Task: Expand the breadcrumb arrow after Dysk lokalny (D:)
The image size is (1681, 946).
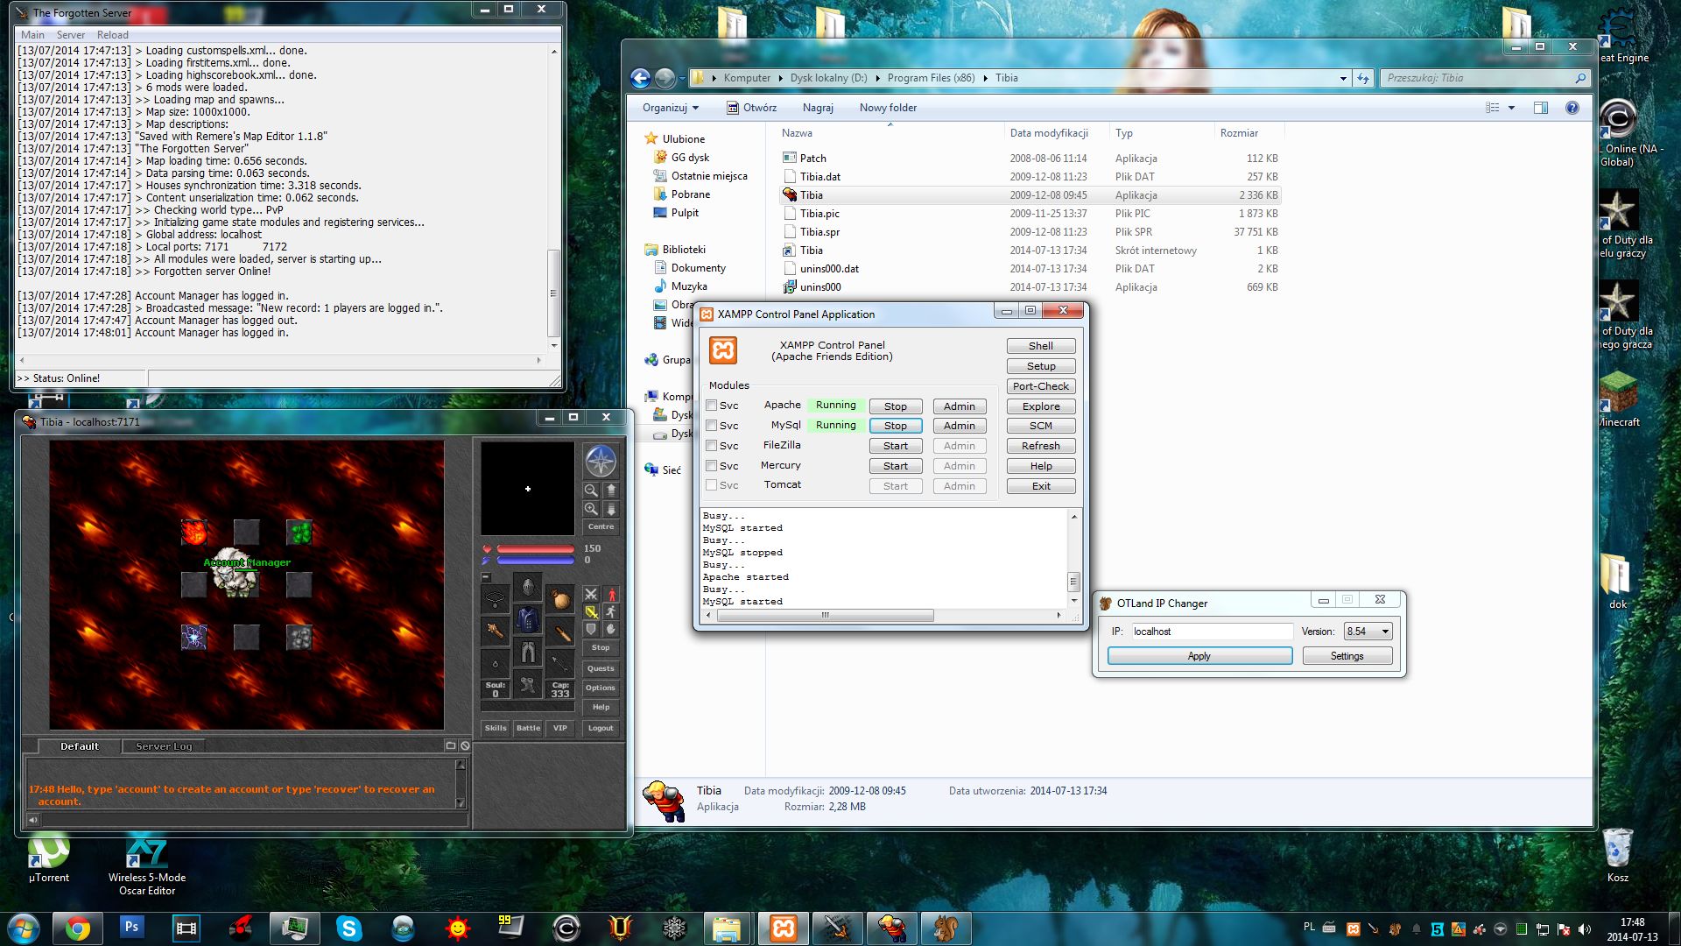Action: (x=877, y=78)
